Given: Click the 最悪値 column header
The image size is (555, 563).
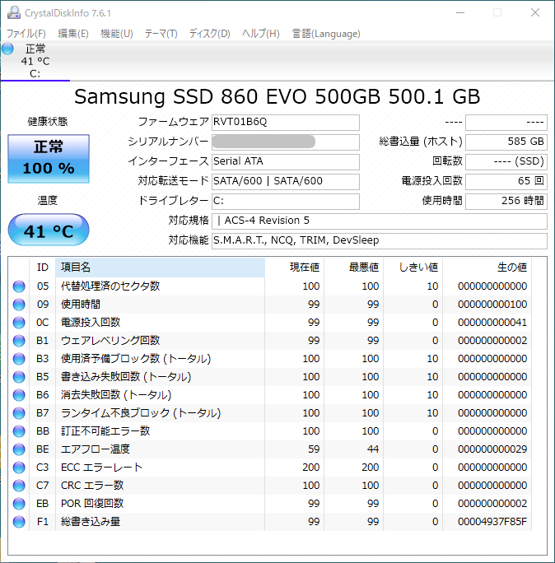Looking at the screenshot, I should [x=354, y=268].
